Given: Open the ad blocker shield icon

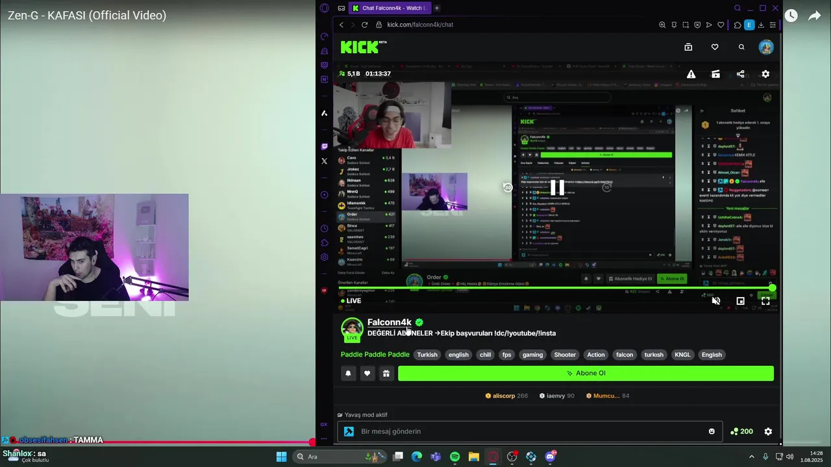Looking at the screenshot, I should point(697,25).
